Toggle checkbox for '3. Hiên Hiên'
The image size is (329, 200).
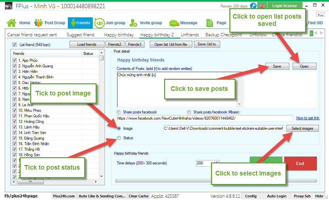14,72
